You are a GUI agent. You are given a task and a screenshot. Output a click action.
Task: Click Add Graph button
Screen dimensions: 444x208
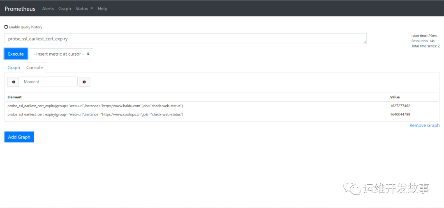(x=19, y=137)
